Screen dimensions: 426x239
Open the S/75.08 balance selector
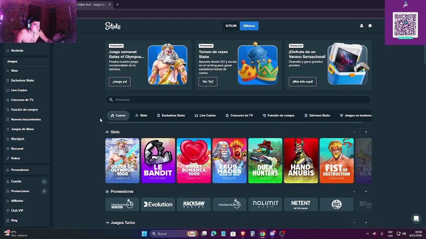231,26
